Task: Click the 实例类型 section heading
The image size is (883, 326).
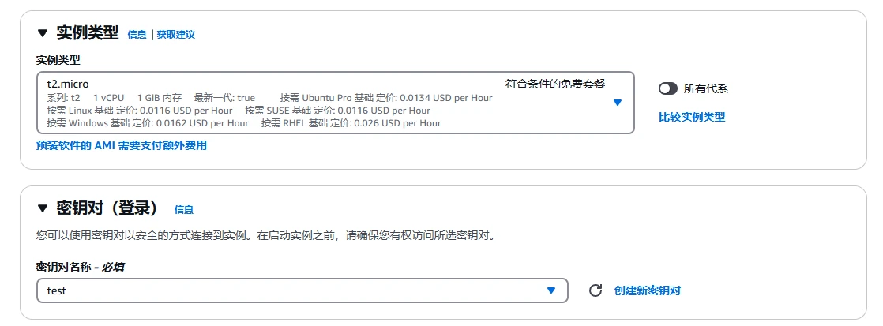Action: [x=88, y=33]
